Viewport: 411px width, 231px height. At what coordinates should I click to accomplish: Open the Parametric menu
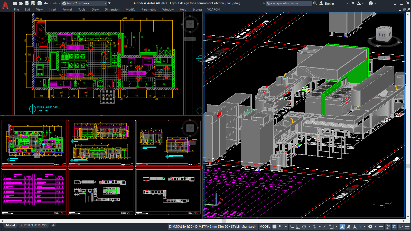click(149, 9)
